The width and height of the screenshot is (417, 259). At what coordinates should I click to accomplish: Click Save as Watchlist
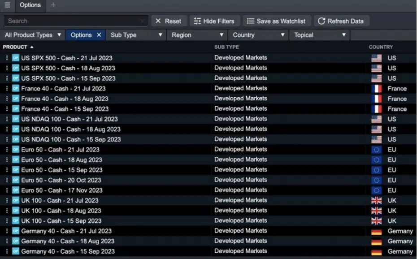(x=277, y=21)
